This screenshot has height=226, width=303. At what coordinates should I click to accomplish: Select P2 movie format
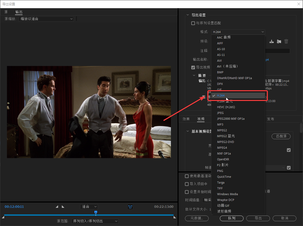click(x=238, y=165)
